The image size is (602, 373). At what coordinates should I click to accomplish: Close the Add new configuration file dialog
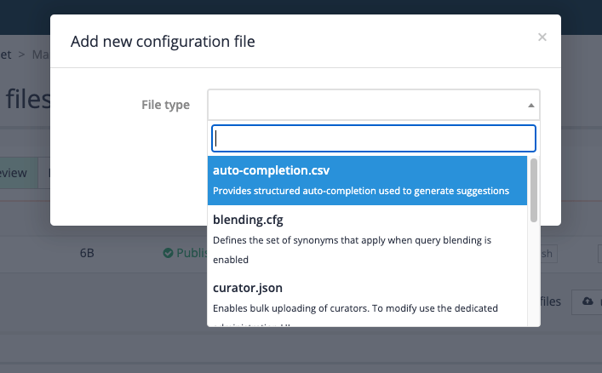pos(542,37)
